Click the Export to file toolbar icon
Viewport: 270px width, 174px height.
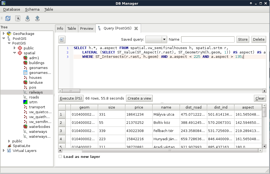(x=37, y=18)
